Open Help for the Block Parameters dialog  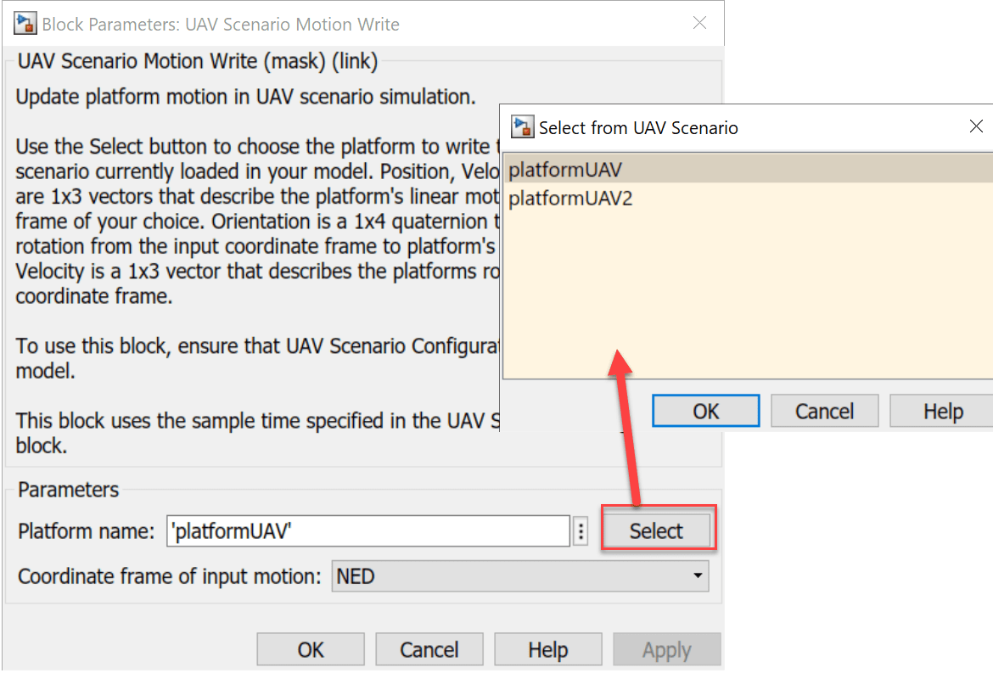[547, 650]
